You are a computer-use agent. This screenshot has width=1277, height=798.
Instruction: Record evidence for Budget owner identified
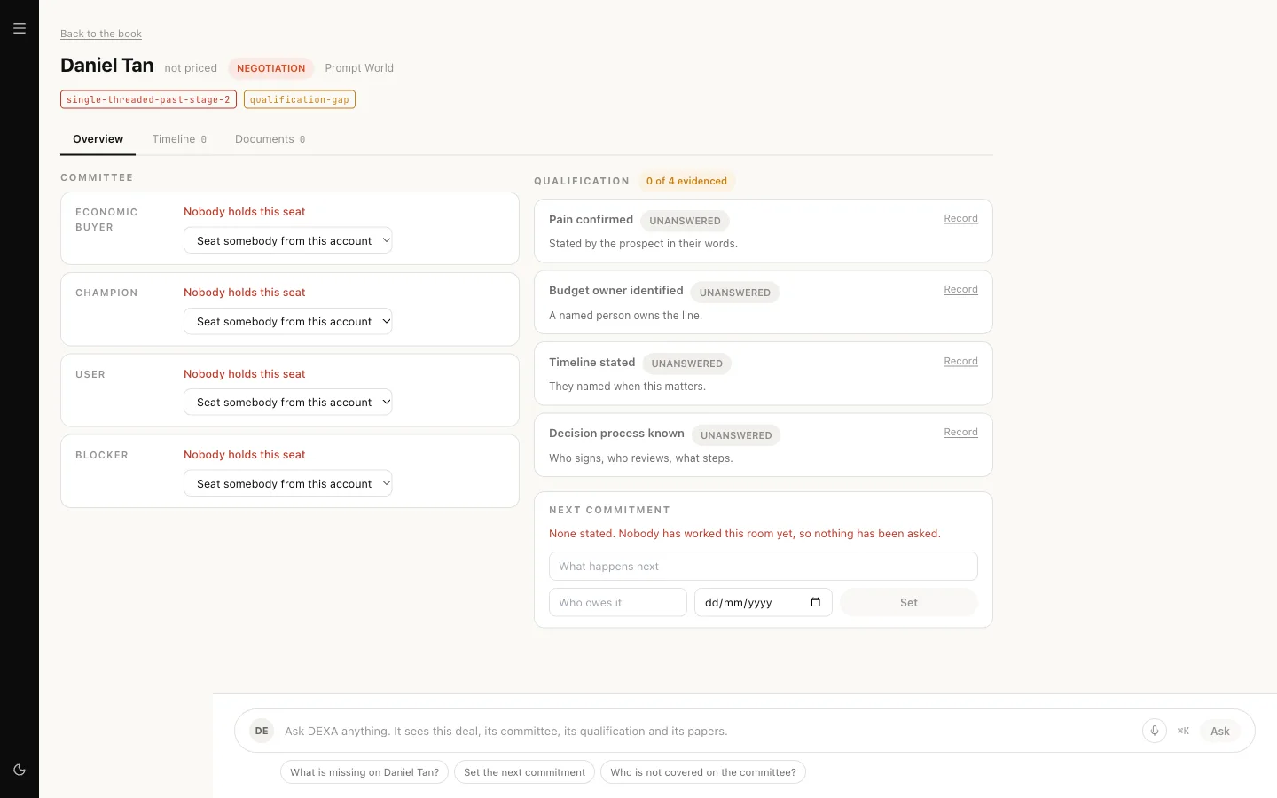pos(960,289)
